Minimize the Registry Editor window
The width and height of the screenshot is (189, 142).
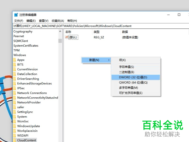169,15
